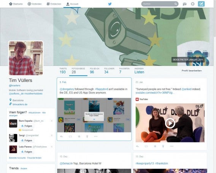
Task: Open the @softonic_de mention link
Action: point(16,94)
